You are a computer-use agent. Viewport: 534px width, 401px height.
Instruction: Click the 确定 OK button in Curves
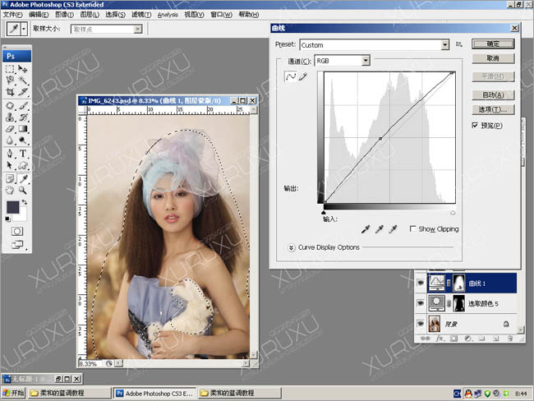(493, 44)
